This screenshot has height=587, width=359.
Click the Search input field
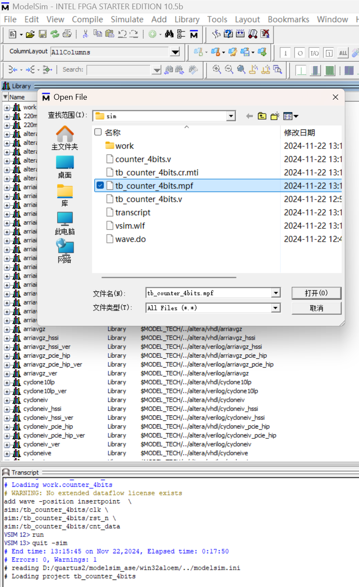(119, 70)
